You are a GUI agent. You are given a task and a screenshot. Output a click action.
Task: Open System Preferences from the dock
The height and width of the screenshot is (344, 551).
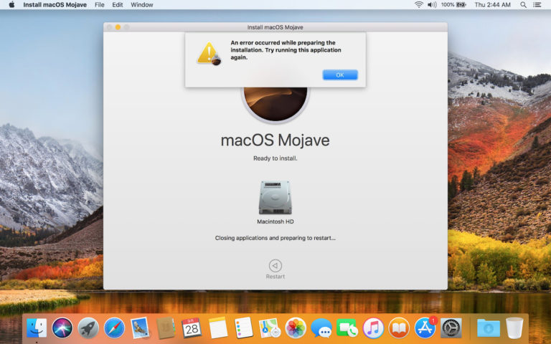[x=451, y=328]
